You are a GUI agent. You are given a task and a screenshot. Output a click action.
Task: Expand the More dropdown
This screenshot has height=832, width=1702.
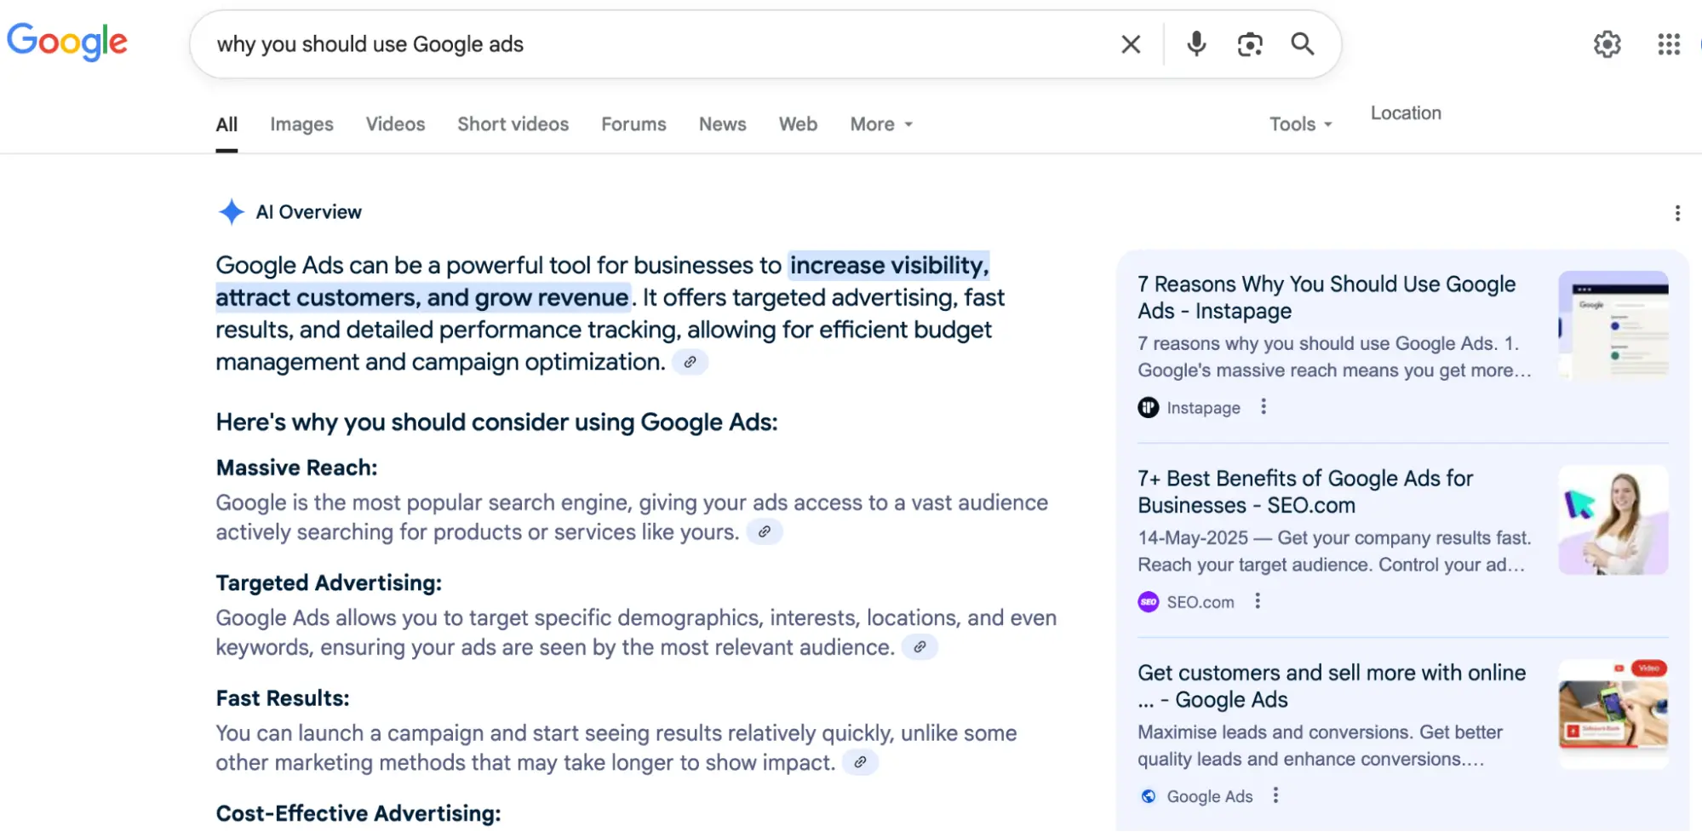tap(881, 124)
